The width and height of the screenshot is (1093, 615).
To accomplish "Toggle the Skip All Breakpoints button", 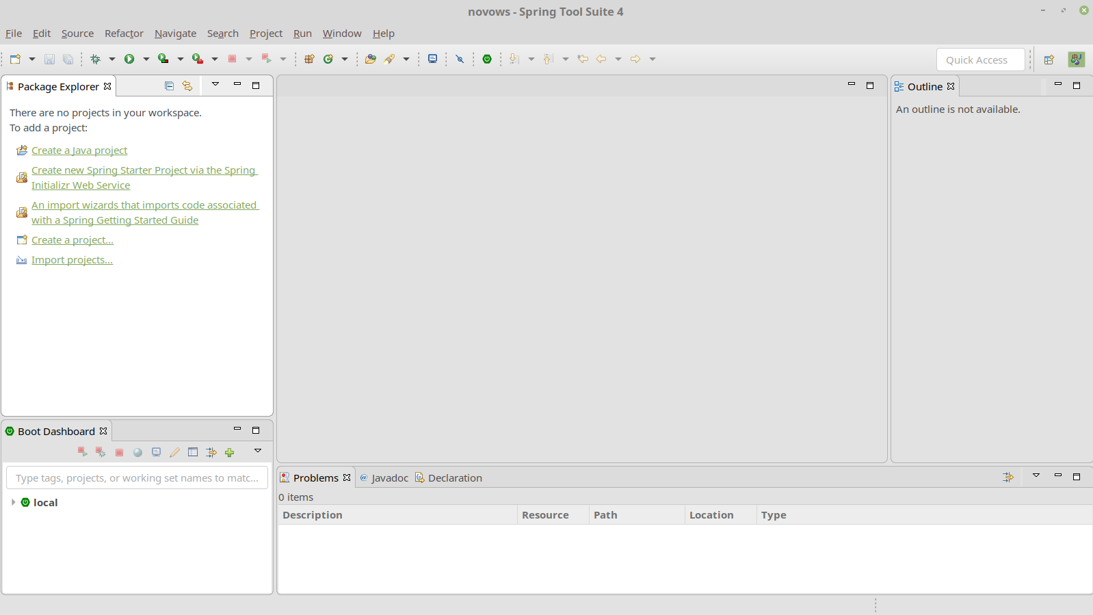I will (460, 60).
